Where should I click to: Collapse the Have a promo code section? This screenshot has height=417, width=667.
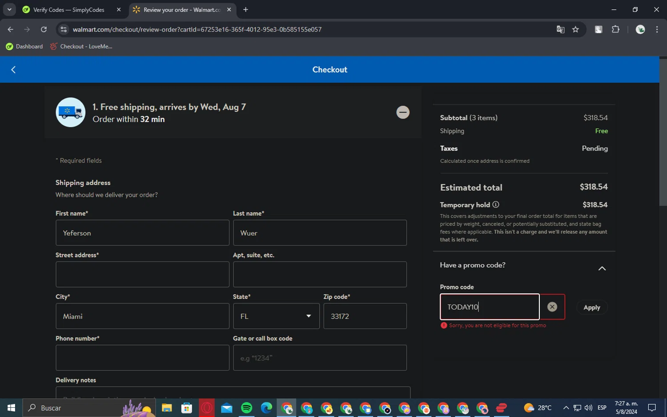pos(602,269)
